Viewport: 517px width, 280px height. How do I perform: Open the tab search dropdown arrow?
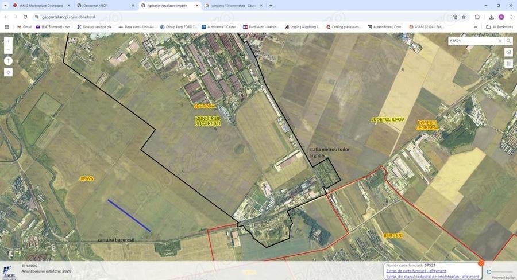coord(5,6)
